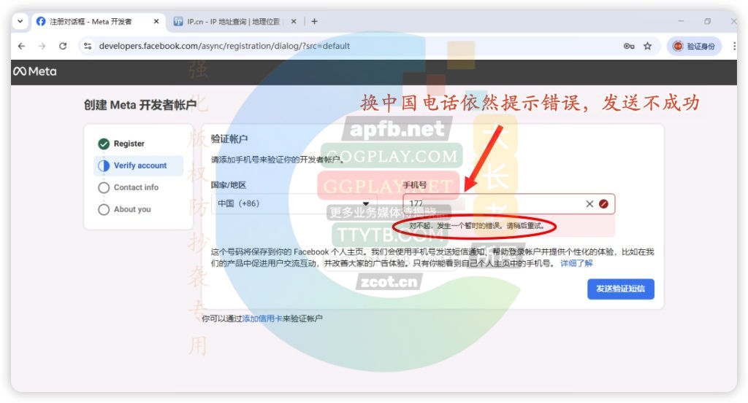Click the Meta logo in header

click(34, 71)
